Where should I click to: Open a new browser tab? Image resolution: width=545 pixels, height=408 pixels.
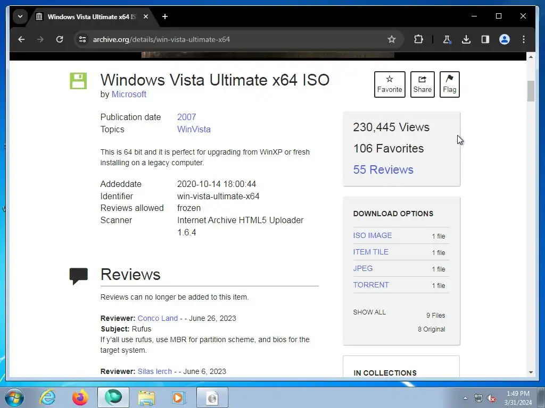pyautogui.click(x=165, y=16)
